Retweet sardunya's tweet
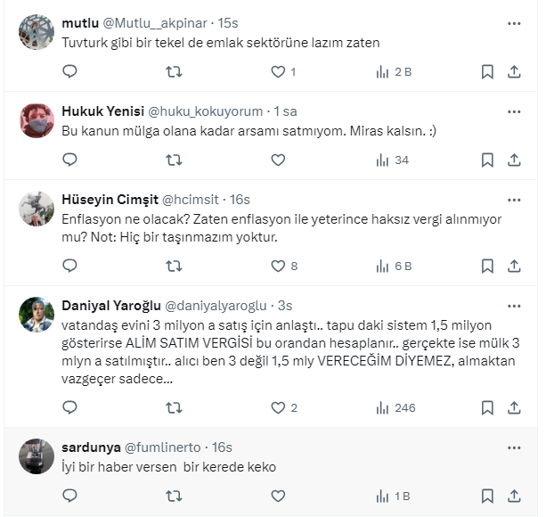The height and width of the screenshot is (517, 554). [x=175, y=496]
